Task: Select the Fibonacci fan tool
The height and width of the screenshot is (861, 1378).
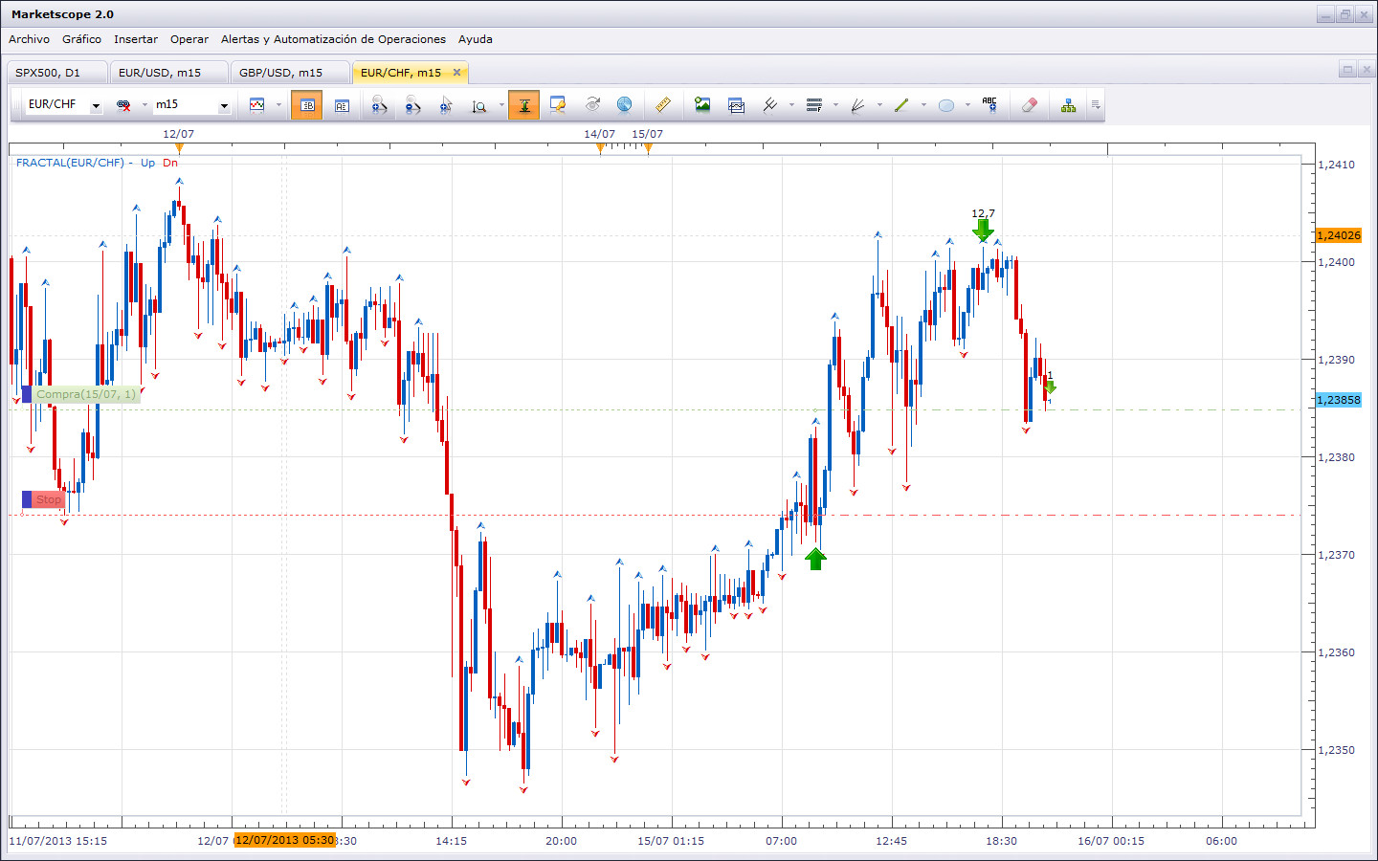Action: (857, 105)
